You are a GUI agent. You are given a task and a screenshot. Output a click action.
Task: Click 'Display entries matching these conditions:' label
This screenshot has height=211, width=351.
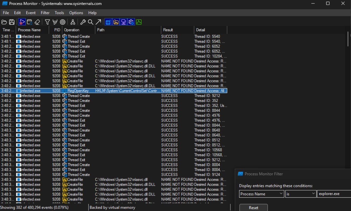[276, 186]
